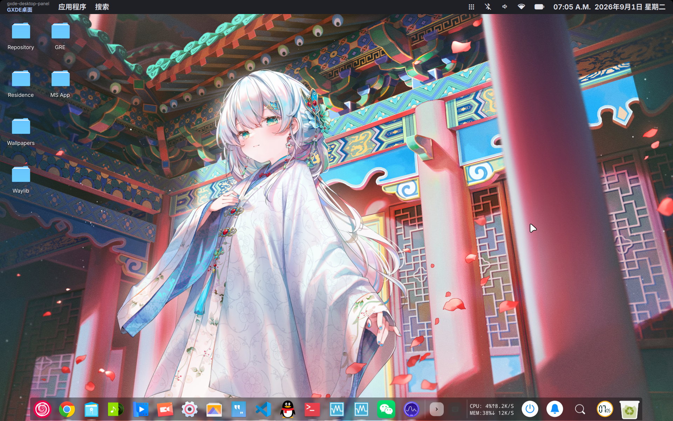Select the Wallpapers folder on desktop
Image resolution: width=673 pixels, height=421 pixels.
click(21, 132)
